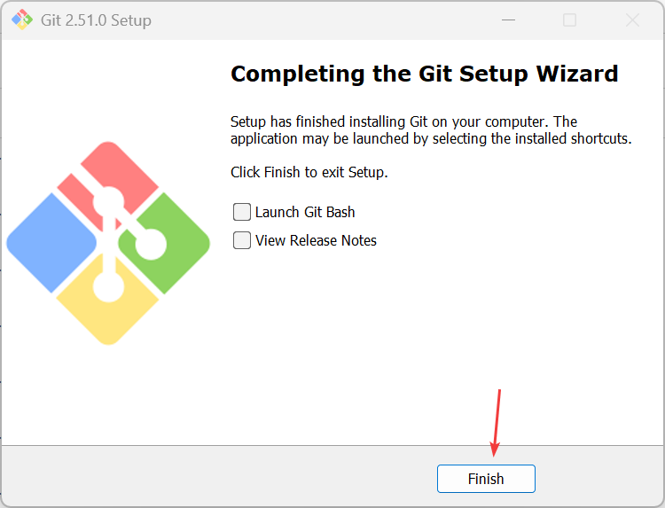The height and width of the screenshot is (508, 665).
Task: Click the white node circle in the green diamond
Action: pos(150,243)
